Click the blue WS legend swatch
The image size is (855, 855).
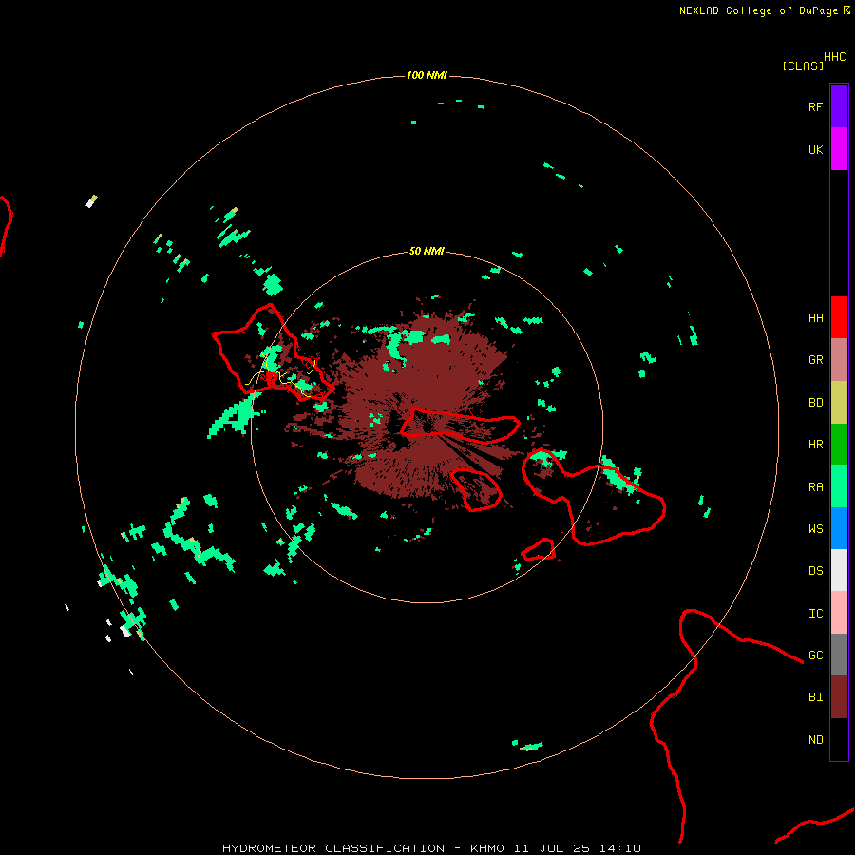839,528
